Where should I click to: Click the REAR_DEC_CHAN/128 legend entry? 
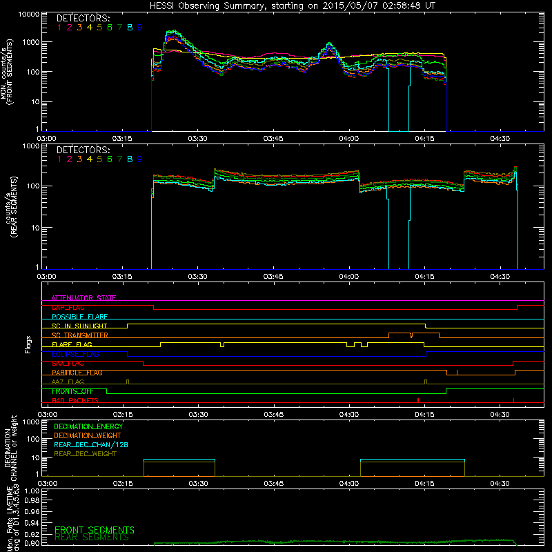pyautogui.click(x=91, y=445)
